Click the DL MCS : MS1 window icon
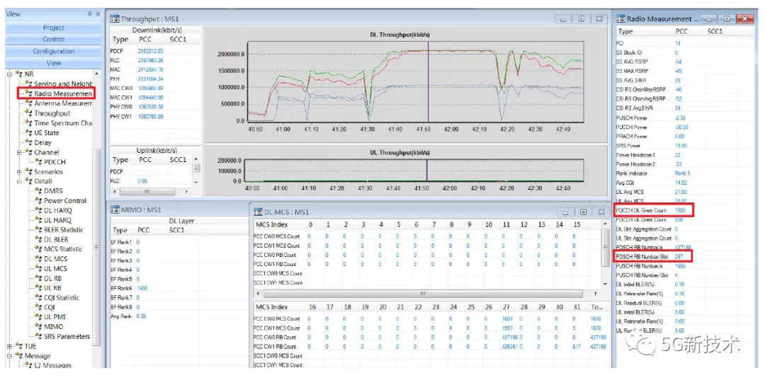Screen dimensions: 765x378 [258, 212]
